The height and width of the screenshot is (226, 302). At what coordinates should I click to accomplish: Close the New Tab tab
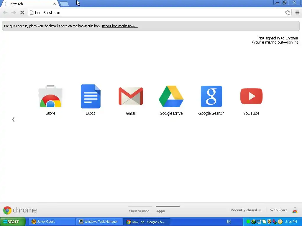point(55,4)
